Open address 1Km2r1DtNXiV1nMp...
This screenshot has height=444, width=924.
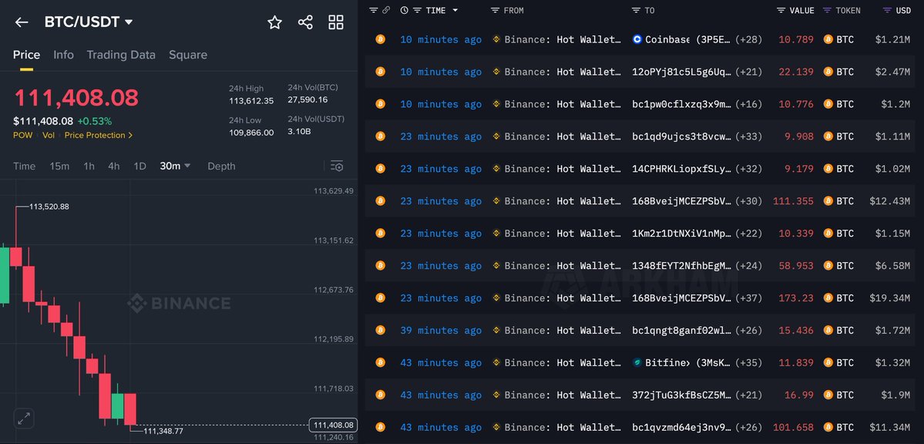682,234
